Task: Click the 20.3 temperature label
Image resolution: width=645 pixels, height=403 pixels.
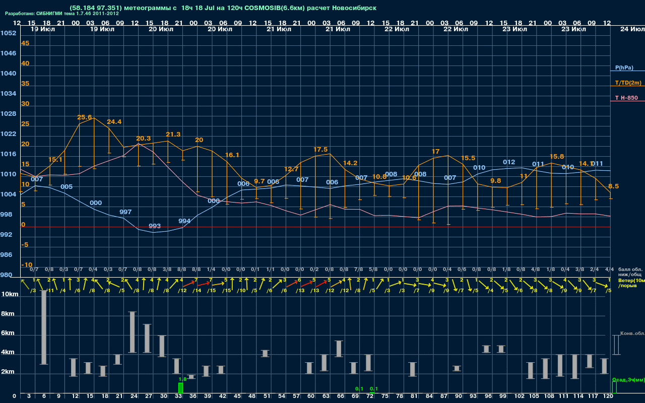Action: [x=144, y=139]
